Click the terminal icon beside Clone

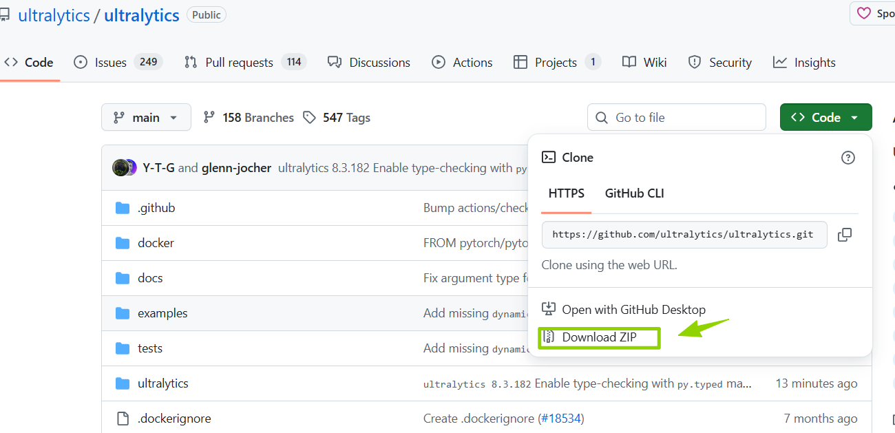549,158
